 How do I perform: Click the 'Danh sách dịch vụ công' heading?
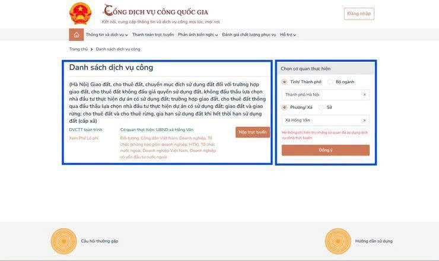click(111, 68)
